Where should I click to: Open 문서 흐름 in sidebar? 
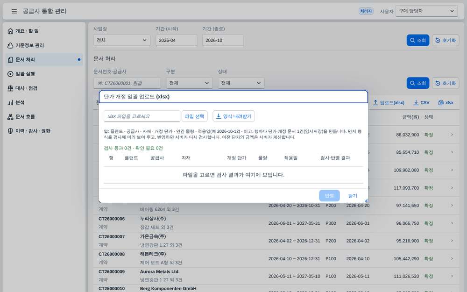(44, 117)
